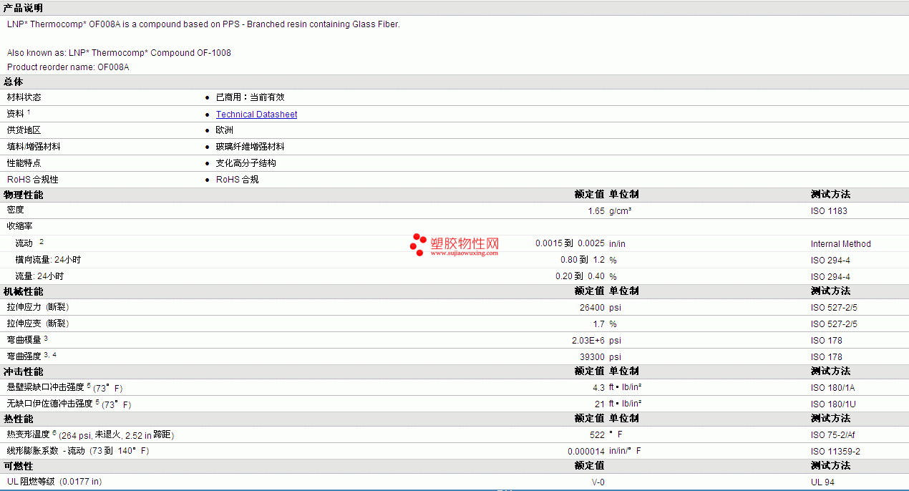This screenshot has height=491, width=909.
Task: Select the 填料/增强材料 row label
Action: point(34,147)
